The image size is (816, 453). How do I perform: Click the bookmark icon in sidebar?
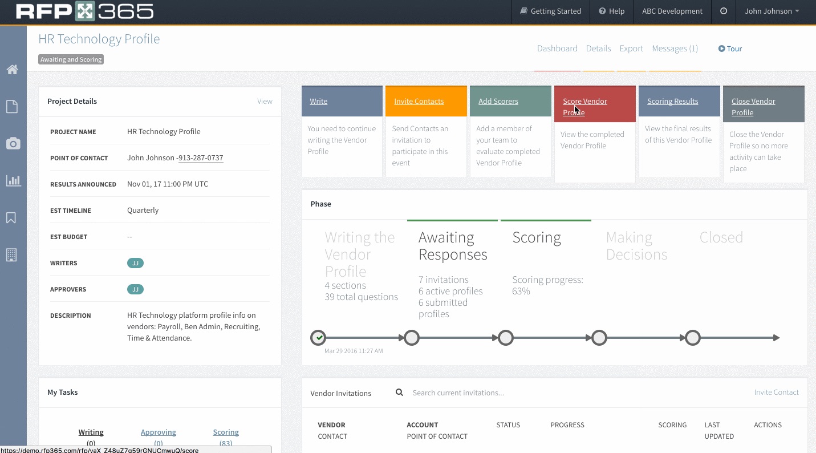[x=11, y=218]
